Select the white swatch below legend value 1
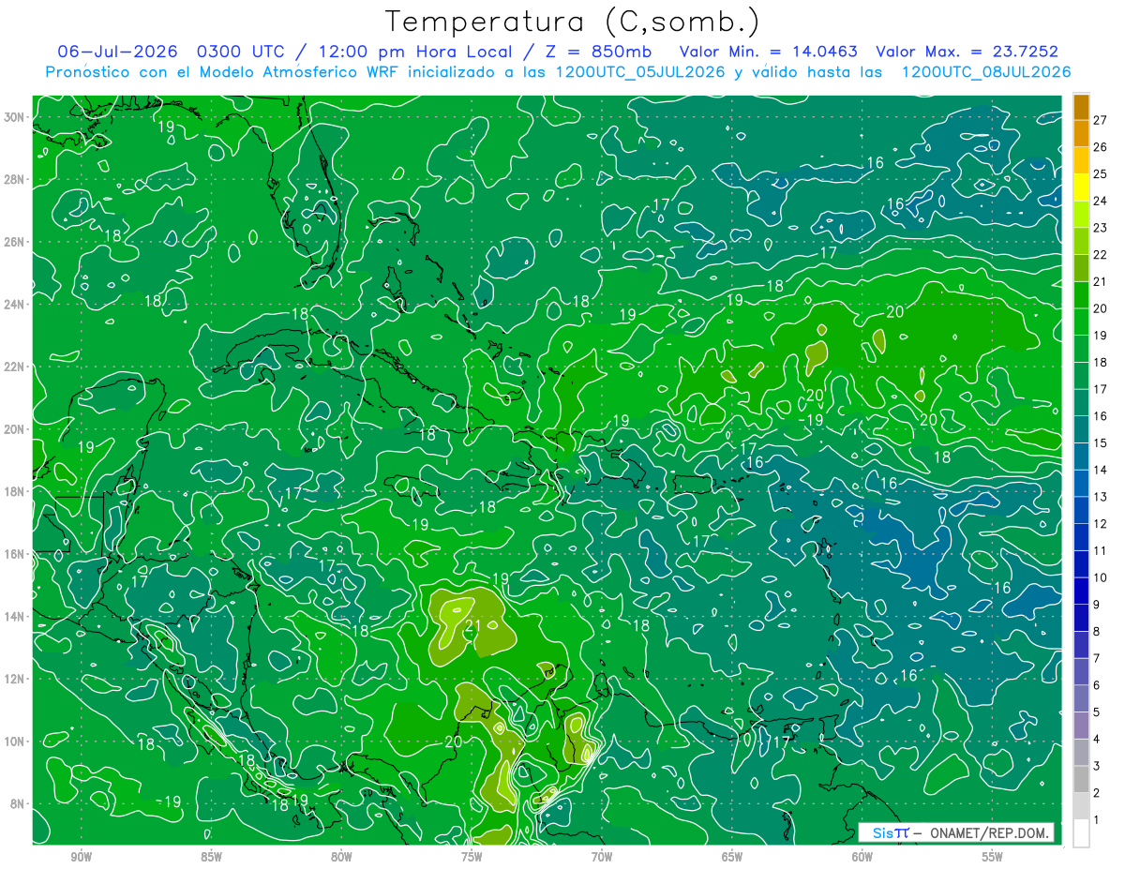The width and height of the screenshot is (1125, 869). [x=1081, y=833]
